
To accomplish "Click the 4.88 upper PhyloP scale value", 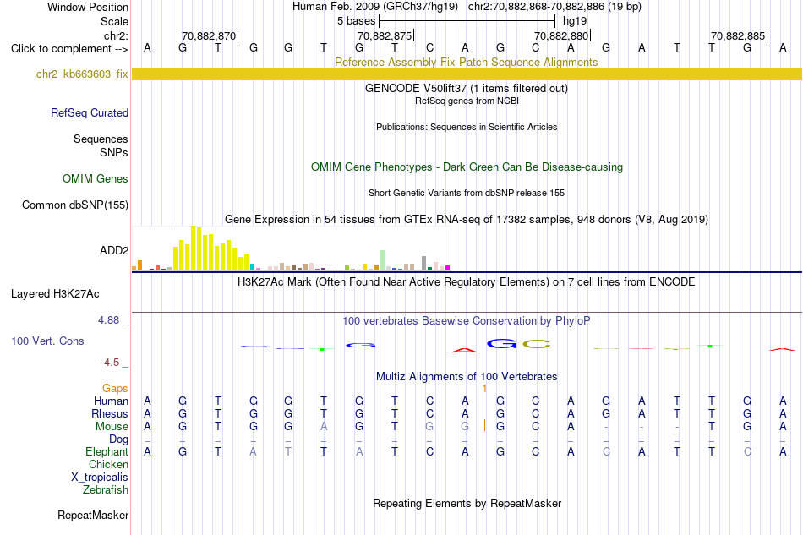I will click(108, 320).
